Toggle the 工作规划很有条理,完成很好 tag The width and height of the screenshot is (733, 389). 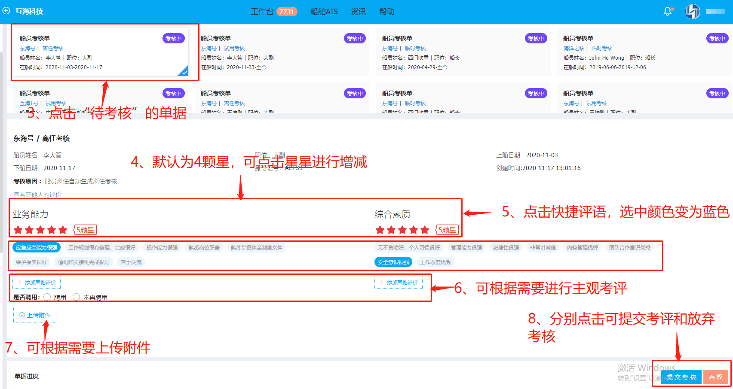pos(102,248)
